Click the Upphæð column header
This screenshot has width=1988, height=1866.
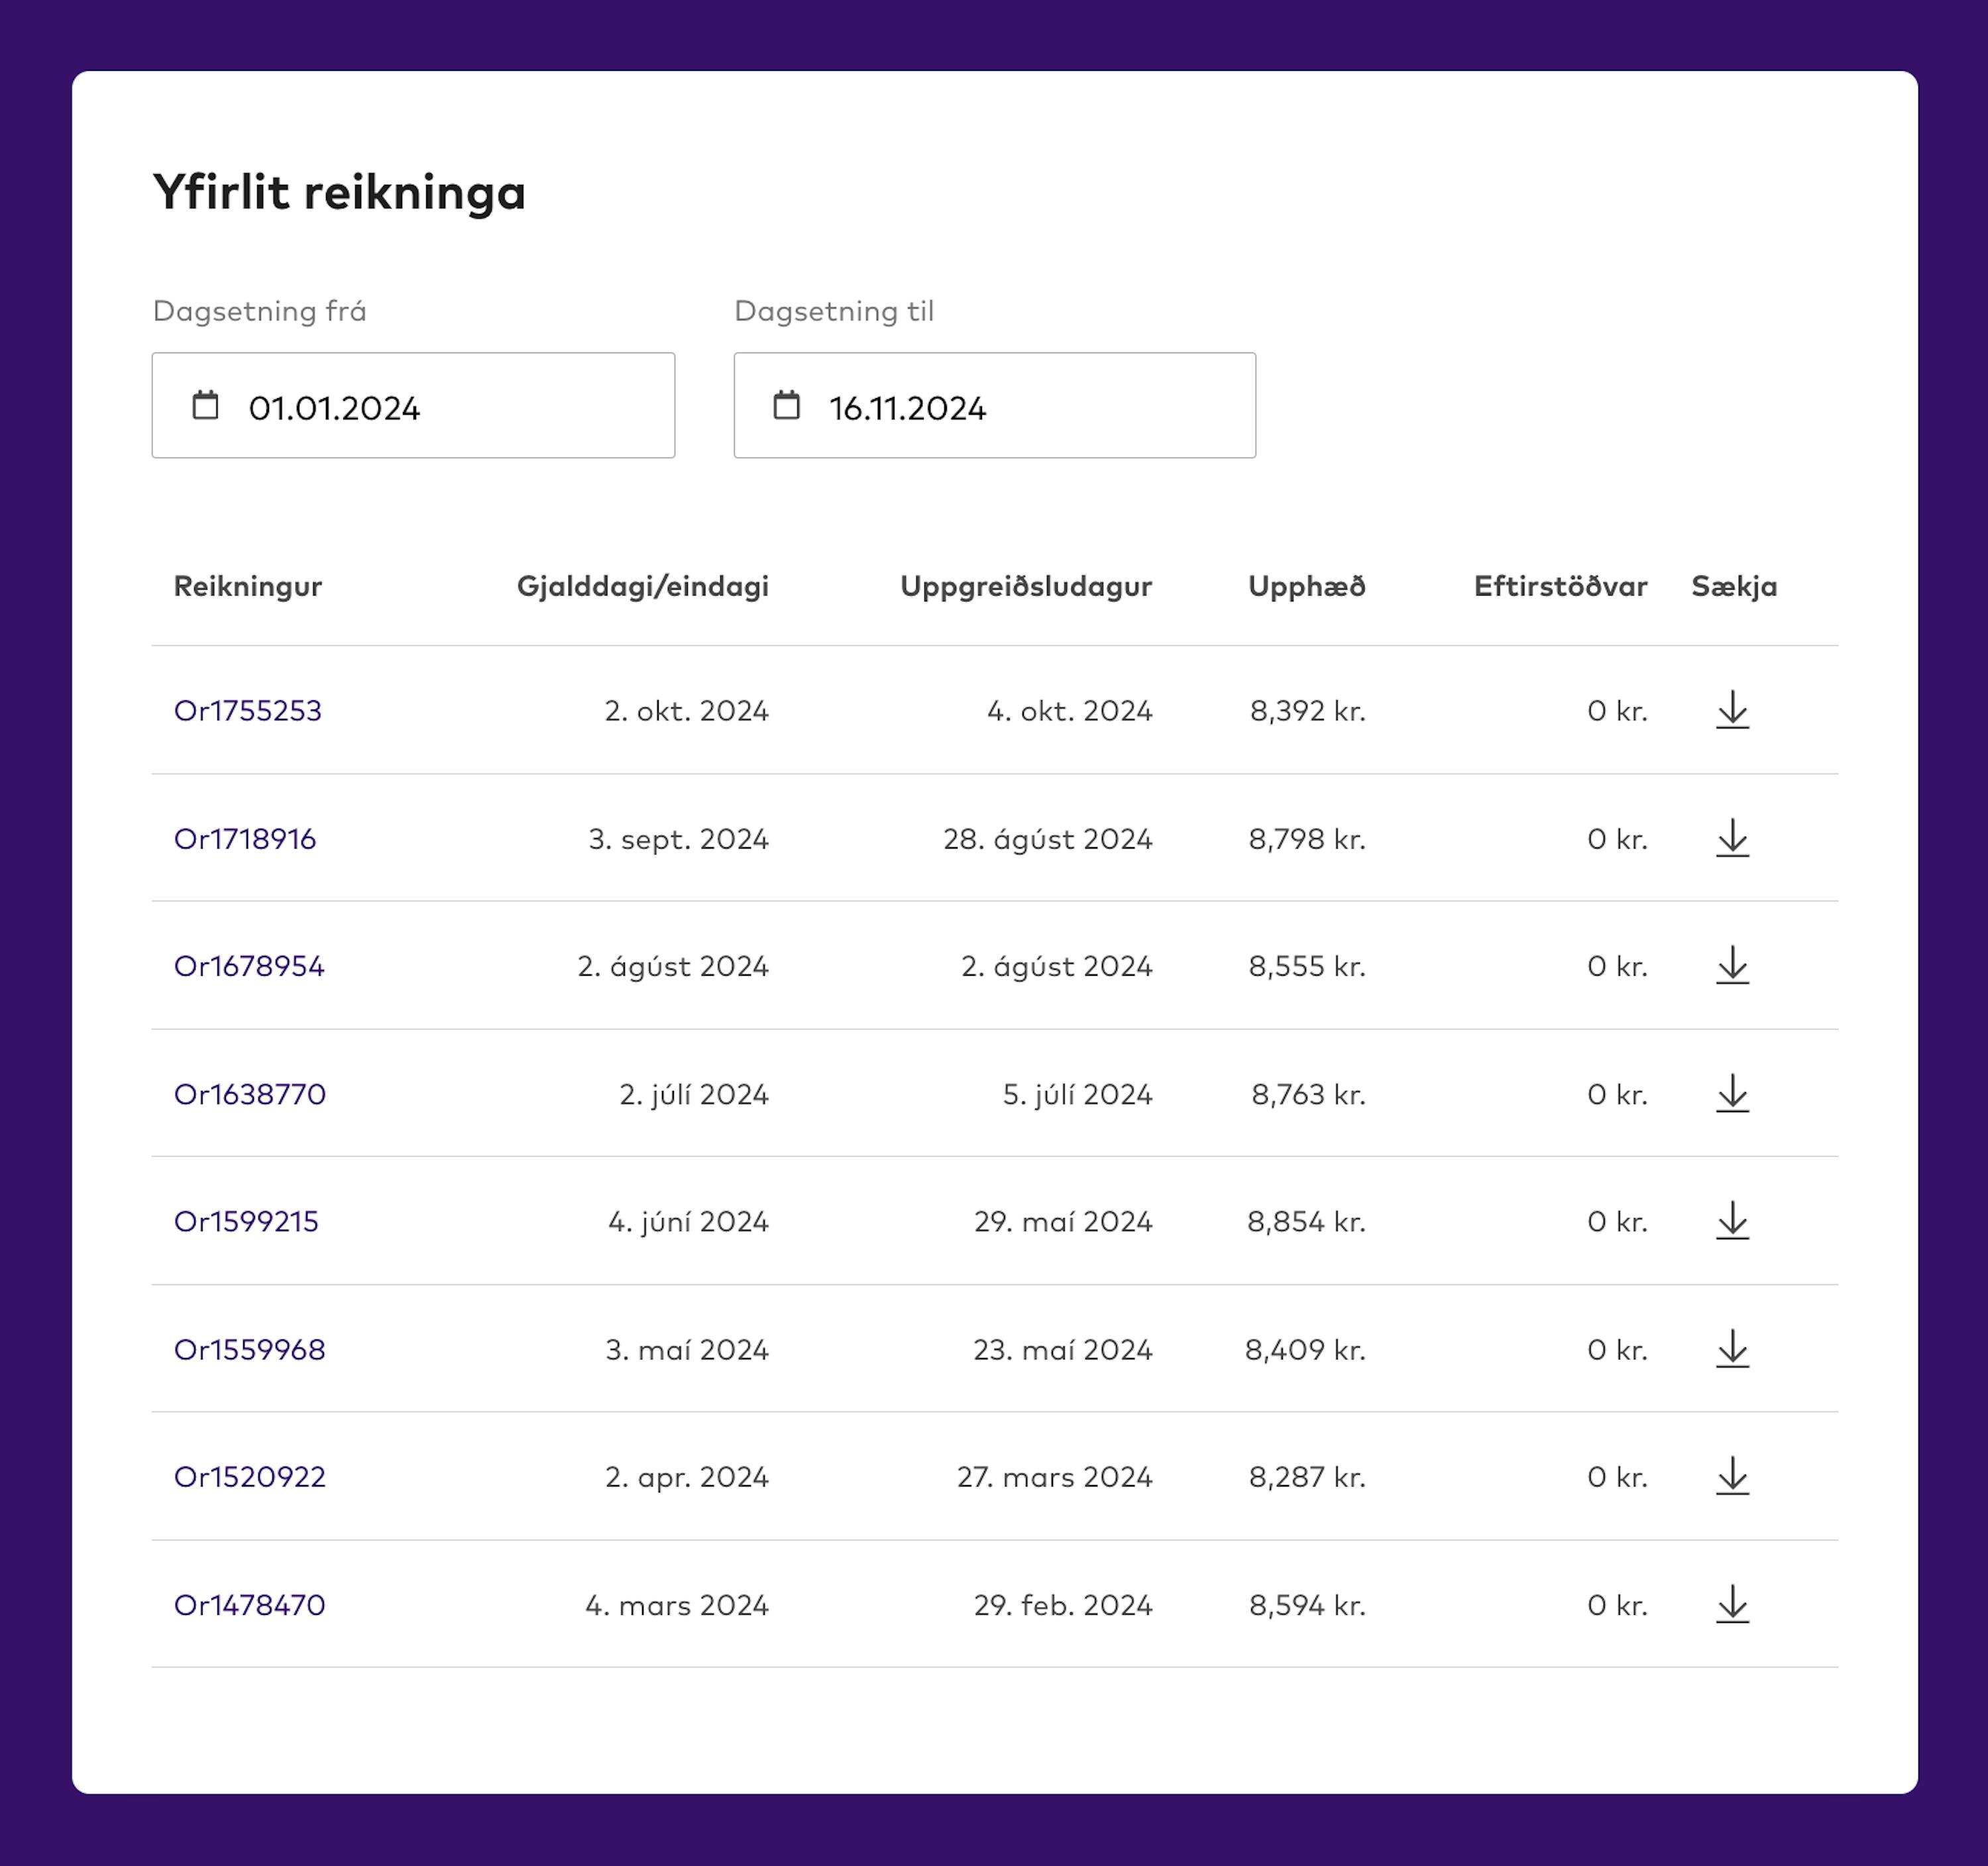coord(1307,587)
